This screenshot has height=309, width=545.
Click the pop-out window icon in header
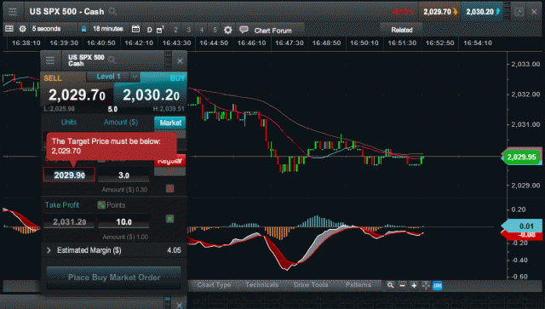519,12
